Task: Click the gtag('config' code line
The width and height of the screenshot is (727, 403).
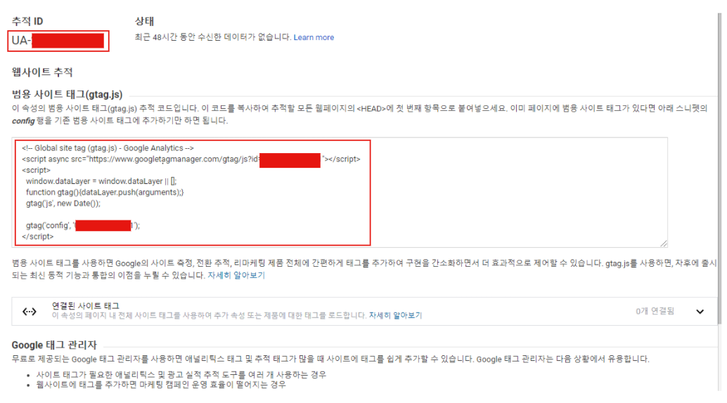Action: point(82,225)
